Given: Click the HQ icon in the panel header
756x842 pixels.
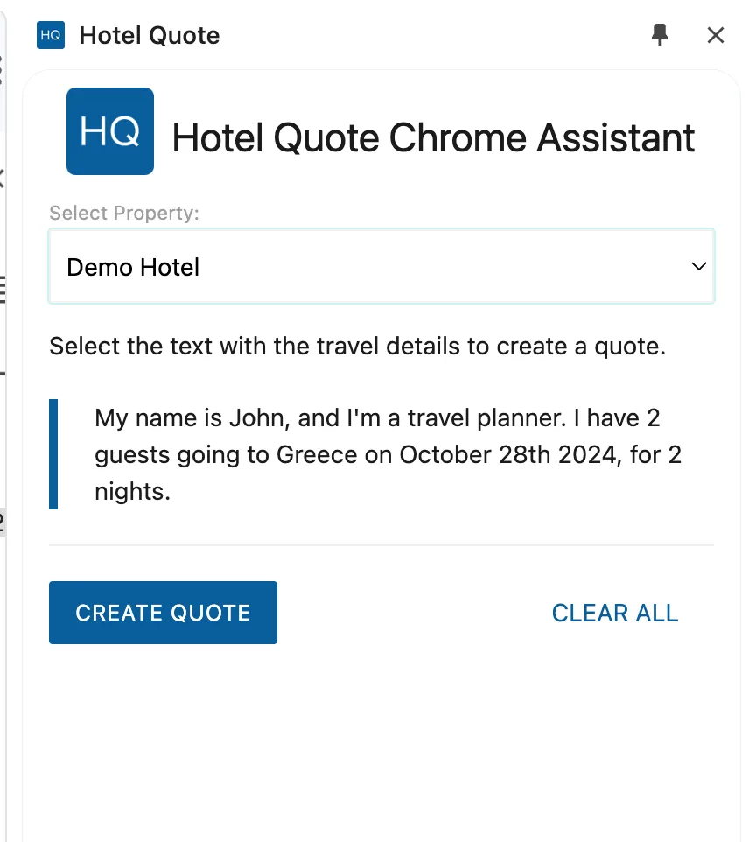Looking at the screenshot, I should pos(50,35).
